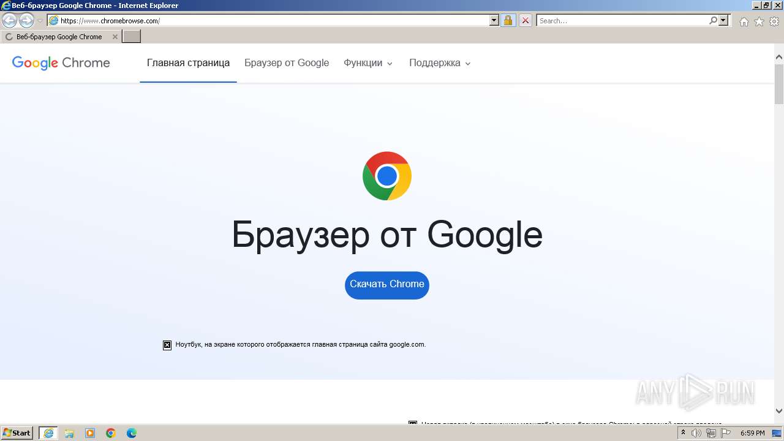Click the browser Back arrow button

[10, 20]
